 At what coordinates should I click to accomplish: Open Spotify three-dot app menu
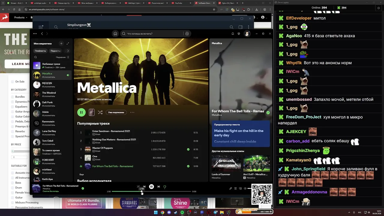[x=35, y=34]
